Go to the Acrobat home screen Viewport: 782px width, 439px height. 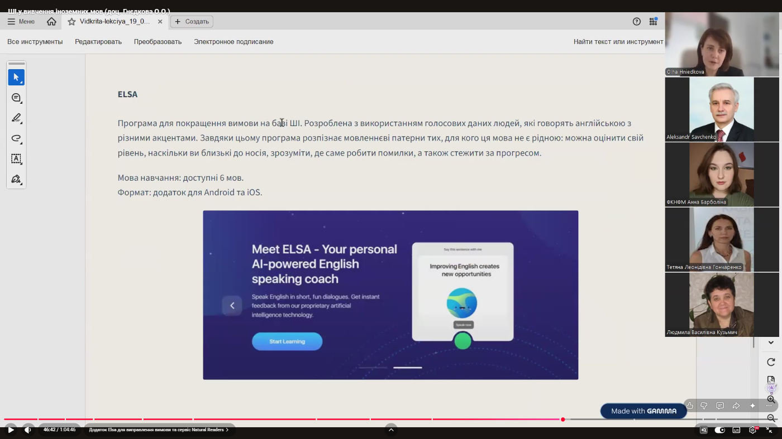pyautogui.click(x=51, y=22)
